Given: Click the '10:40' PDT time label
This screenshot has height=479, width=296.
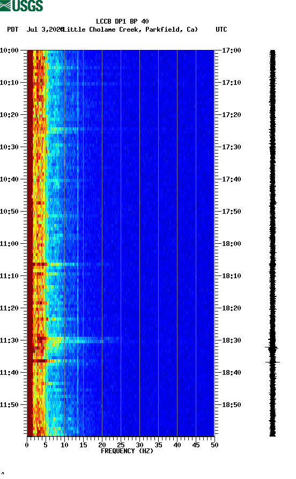Looking at the screenshot, I should click(9, 179).
